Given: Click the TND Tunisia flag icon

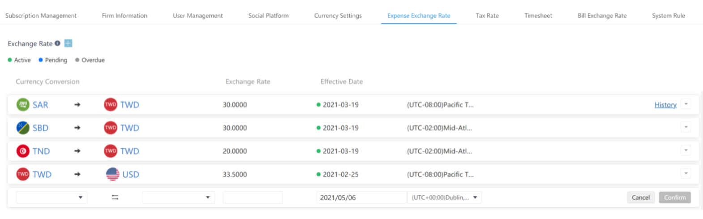Looking at the screenshot, I should (x=23, y=151).
